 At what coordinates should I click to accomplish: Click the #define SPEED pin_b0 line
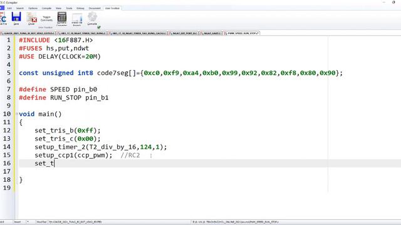click(58, 89)
